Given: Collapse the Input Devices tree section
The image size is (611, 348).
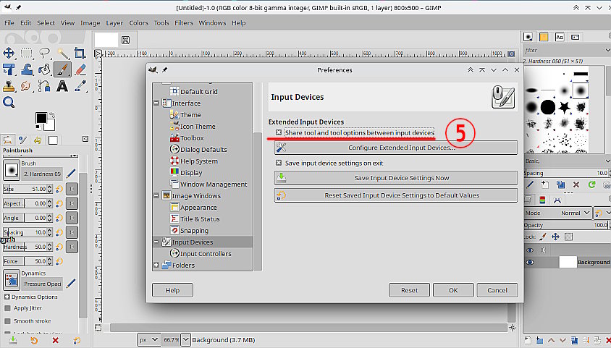Looking at the screenshot, I should [156, 242].
